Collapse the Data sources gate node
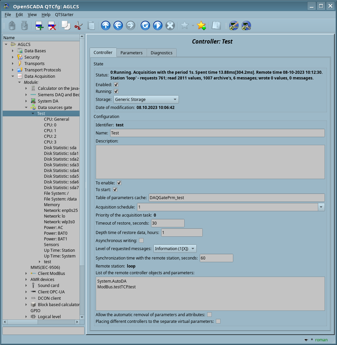 tap(26, 108)
